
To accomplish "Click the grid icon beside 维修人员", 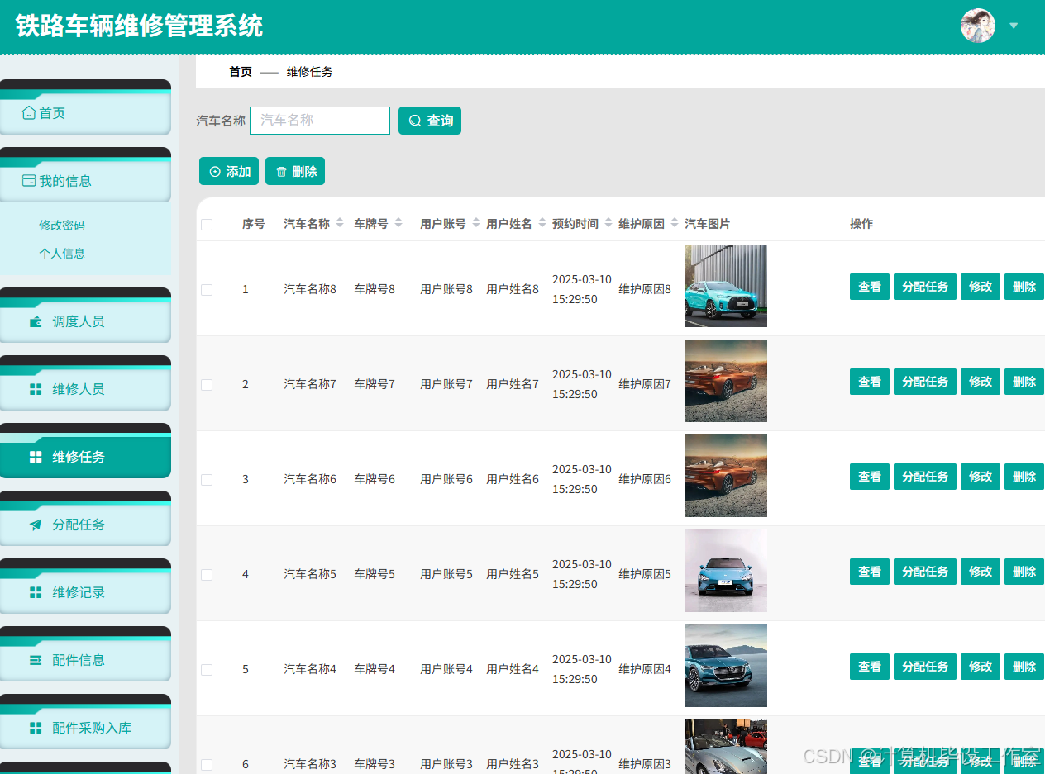I will coord(36,389).
